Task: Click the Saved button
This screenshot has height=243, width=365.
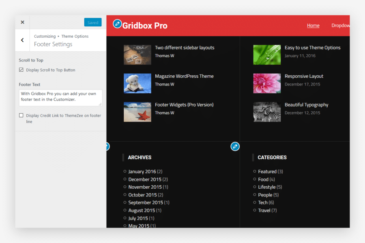Action: click(93, 22)
